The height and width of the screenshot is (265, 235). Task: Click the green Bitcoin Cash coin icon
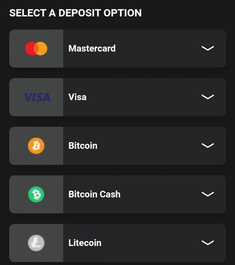tap(36, 195)
